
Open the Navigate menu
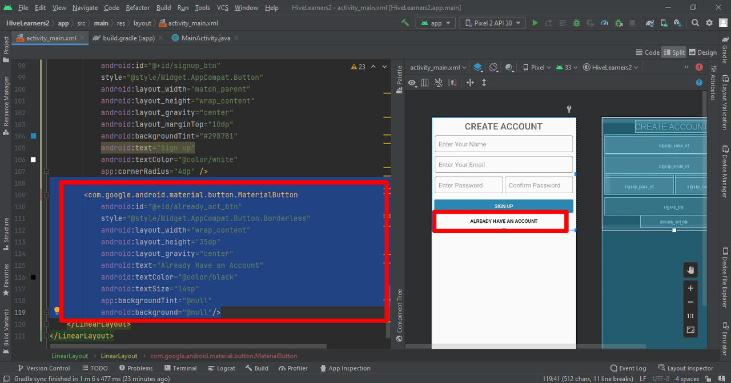coord(85,7)
